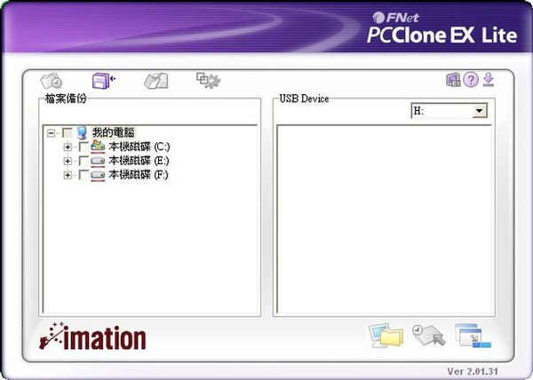Click the Ver 2.01.31 version text
Image resolution: width=533 pixels, height=380 pixels.
pos(473,371)
